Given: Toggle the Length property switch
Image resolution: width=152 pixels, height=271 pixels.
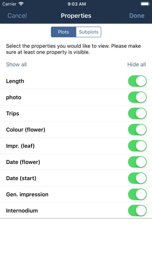Looking at the screenshot, I should [137, 81].
